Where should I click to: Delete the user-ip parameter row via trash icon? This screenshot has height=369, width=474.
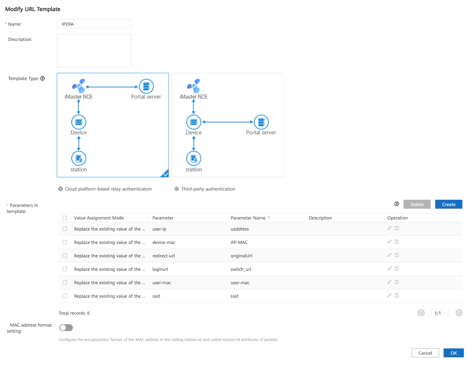tap(397, 228)
